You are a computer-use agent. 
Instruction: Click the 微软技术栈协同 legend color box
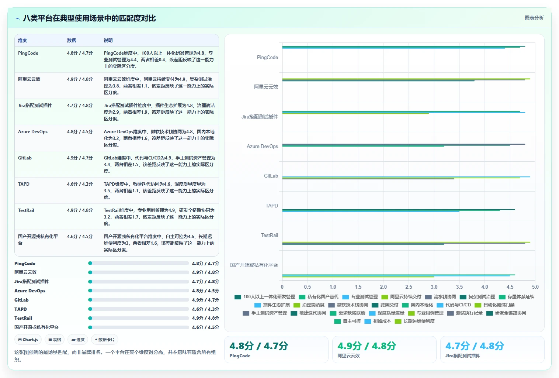(331, 305)
